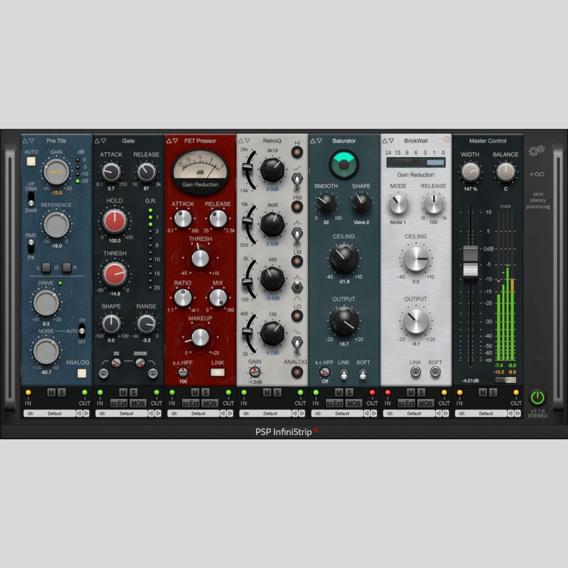This screenshot has height=568, width=568.
Task: Toggle the RetroQ LM band button
Action: 297,261
